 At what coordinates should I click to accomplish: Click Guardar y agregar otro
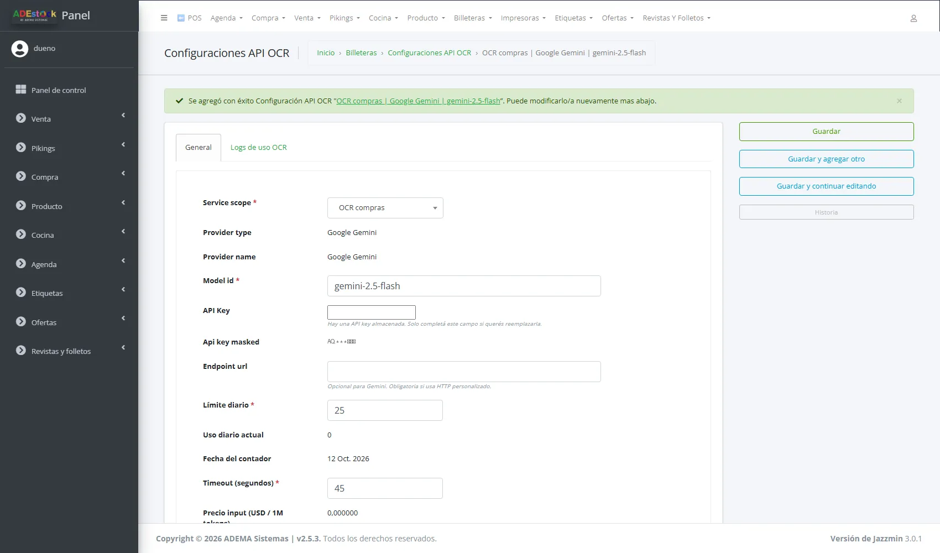pyautogui.click(x=826, y=159)
